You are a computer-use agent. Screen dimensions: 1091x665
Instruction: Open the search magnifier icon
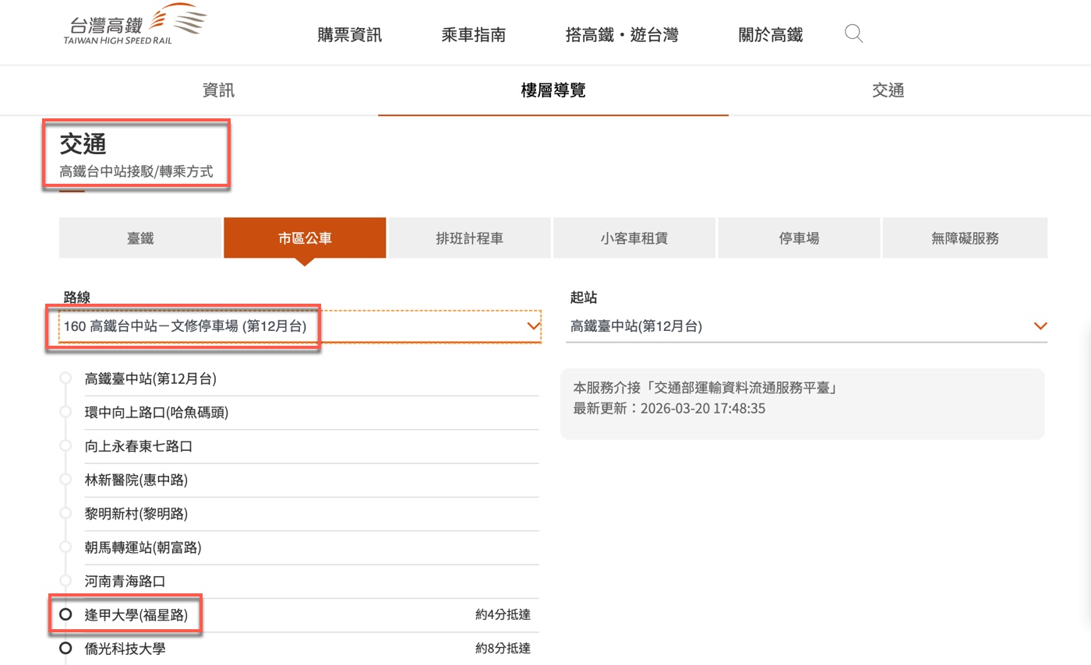tap(853, 33)
